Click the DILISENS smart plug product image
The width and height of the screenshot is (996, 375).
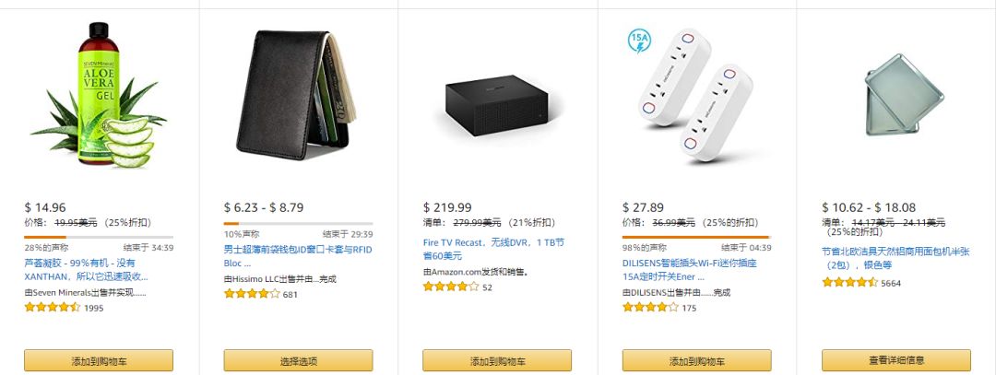tap(696, 92)
